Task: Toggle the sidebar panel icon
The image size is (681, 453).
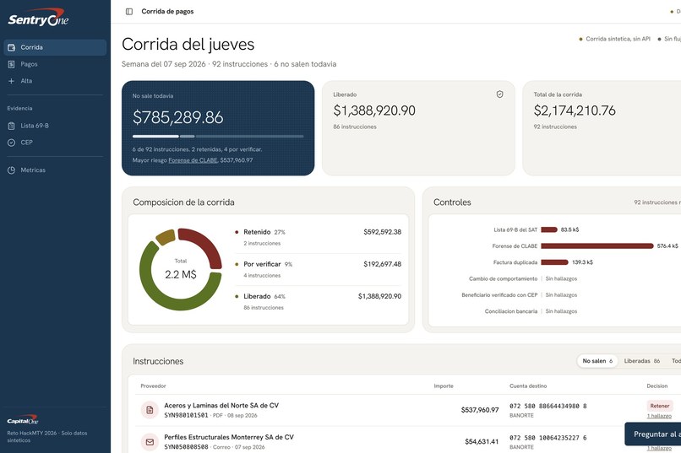Action: [129, 12]
